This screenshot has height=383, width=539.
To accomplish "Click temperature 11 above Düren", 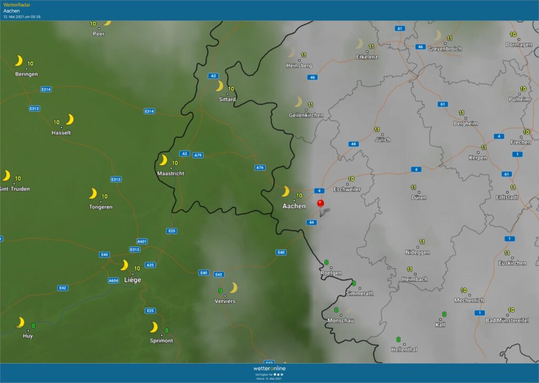I will pos(413,187).
